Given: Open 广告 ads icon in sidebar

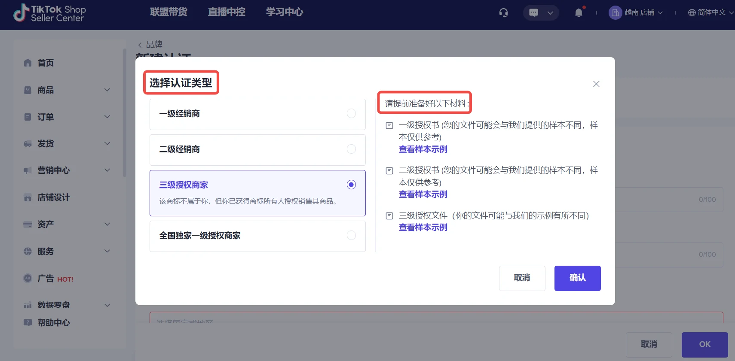Looking at the screenshot, I should (x=28, y=278).
